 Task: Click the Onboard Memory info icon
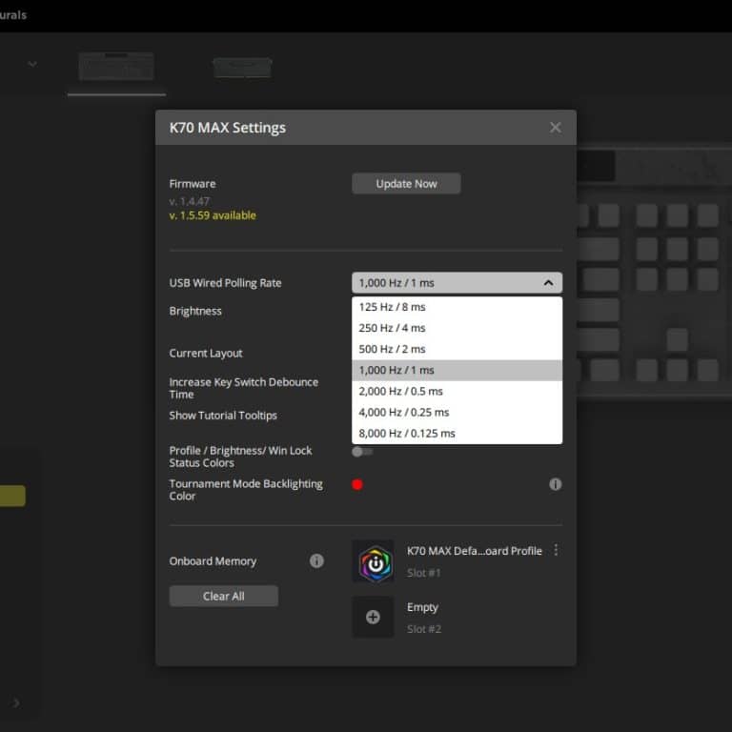coord(316,561)
